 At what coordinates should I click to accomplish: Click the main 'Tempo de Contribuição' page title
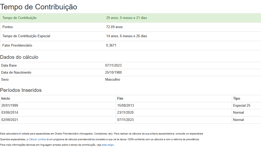[39, 7]
